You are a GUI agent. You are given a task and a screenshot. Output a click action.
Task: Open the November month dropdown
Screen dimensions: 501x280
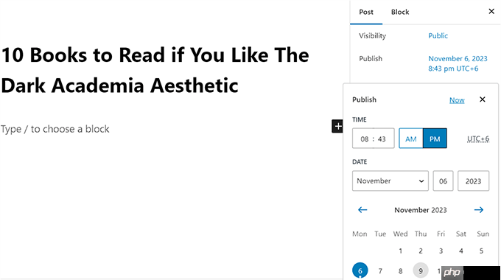pos(390,181)
